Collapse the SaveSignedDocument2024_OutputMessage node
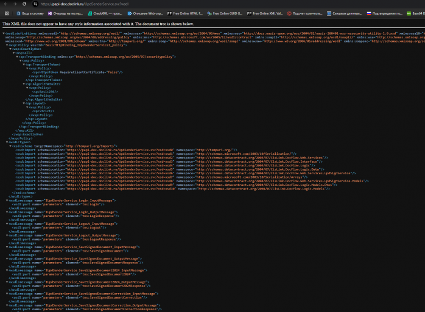Image resolution: width=425 pixels, height=312 pixels. pyautogui.click(x=7, y=282)
